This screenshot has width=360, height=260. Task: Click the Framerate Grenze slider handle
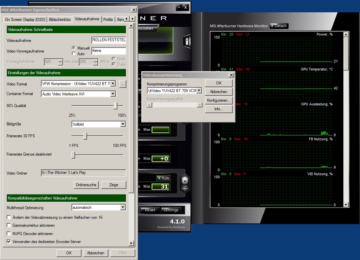coord(73,155)
